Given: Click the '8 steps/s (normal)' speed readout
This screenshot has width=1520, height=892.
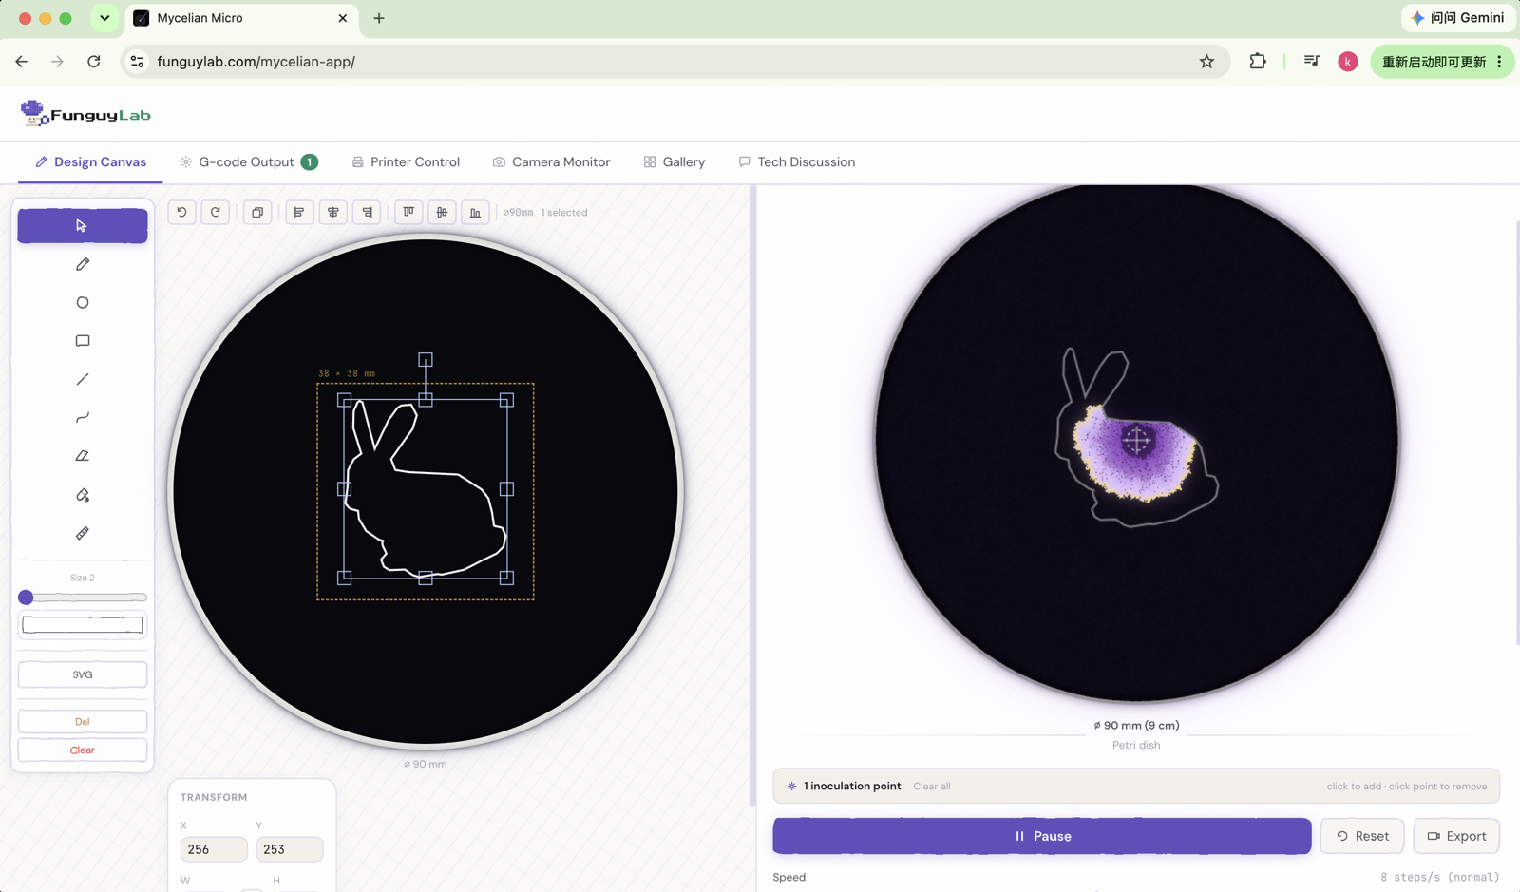Looking at the screenshot, I should coord(1440,877).
